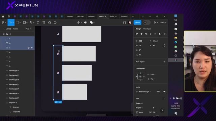Open the Figma main menu icon

pos(3,23)
